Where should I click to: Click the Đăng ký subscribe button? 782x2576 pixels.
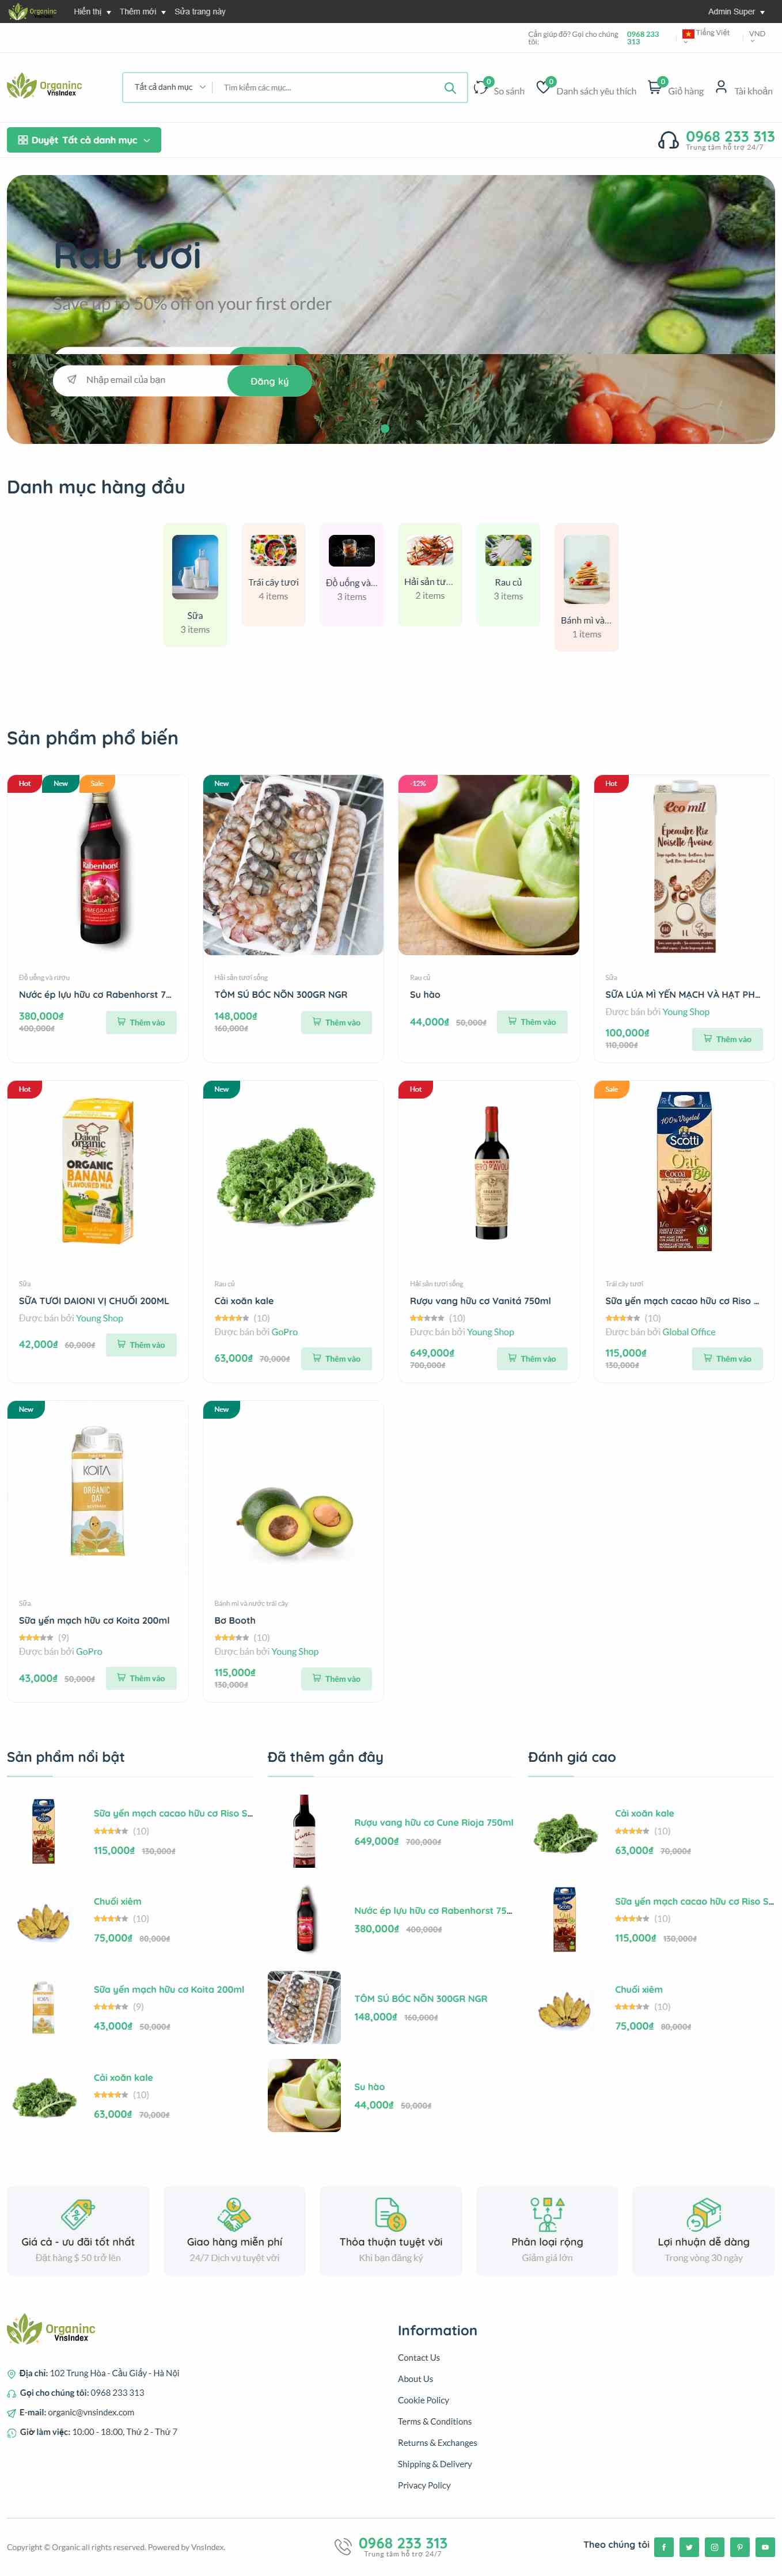tap(269, 381)
